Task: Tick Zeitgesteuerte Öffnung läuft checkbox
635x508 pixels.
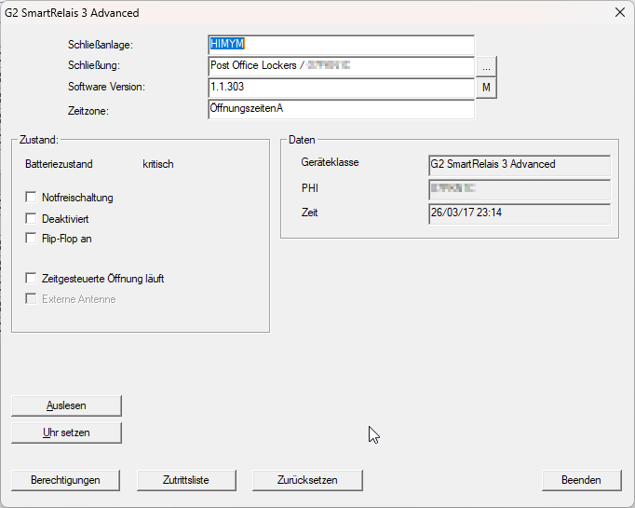Action: (32, 279)
